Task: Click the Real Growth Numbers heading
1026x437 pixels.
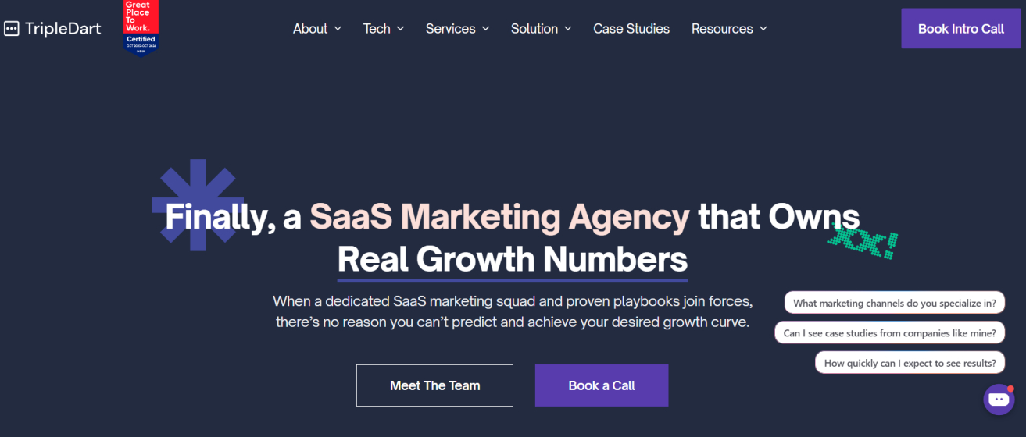Action: (513, 259)
